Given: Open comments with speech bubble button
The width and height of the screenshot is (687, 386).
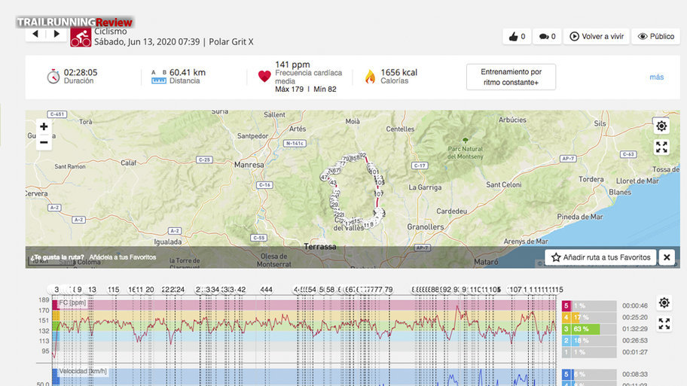Looking at the screenshot, I should tap(547, 36).
